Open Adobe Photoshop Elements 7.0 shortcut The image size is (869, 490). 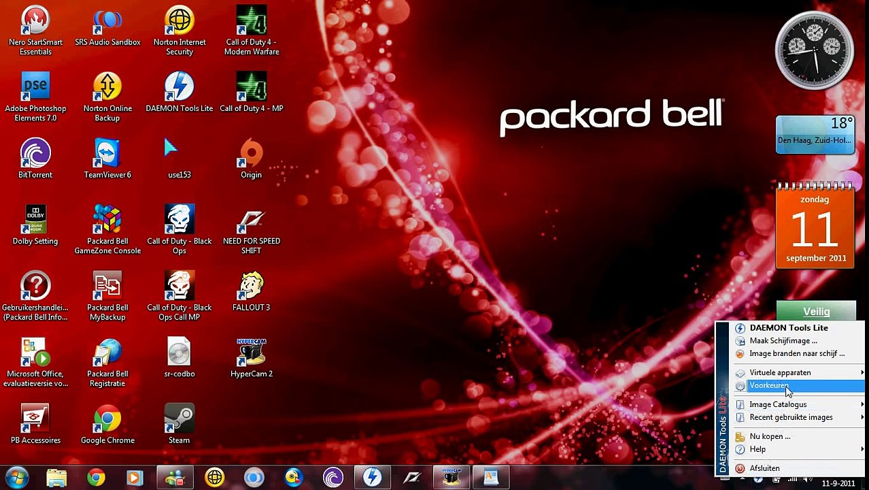tap(35, 97)
